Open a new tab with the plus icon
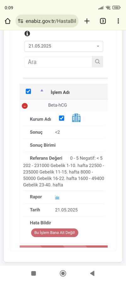 pos(87,21)
